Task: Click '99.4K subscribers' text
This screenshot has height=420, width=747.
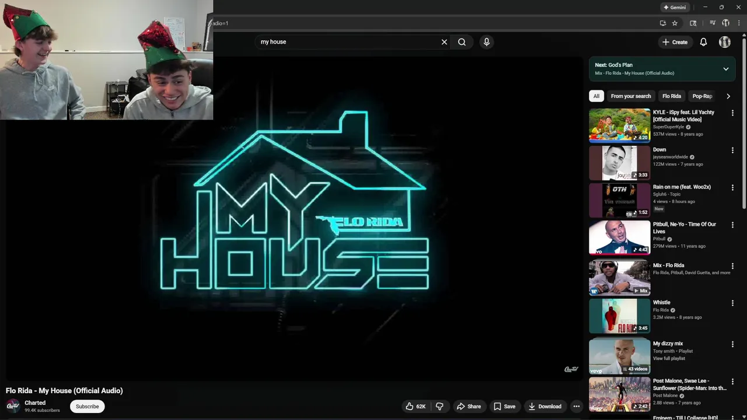Action: coord(42,411)
